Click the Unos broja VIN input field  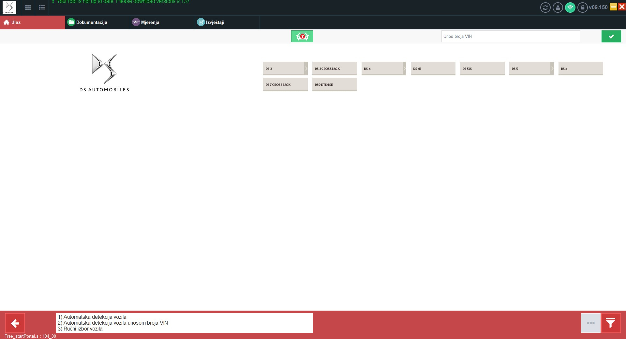[511, 36]
